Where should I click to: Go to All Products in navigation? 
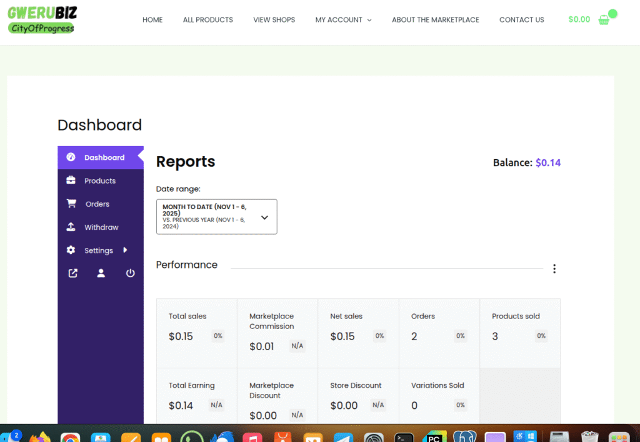[207, 20]
